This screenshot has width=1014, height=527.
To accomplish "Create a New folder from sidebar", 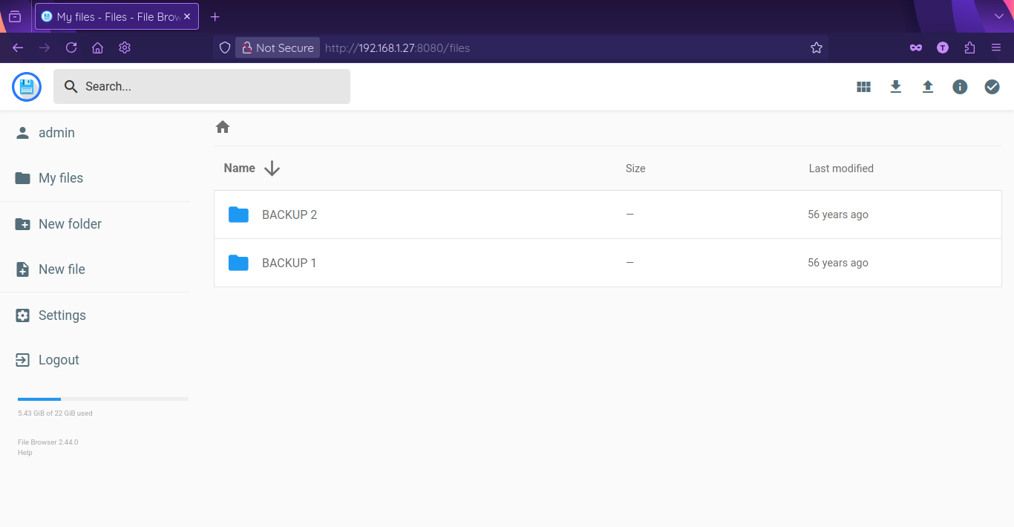I will pos(70,224).
